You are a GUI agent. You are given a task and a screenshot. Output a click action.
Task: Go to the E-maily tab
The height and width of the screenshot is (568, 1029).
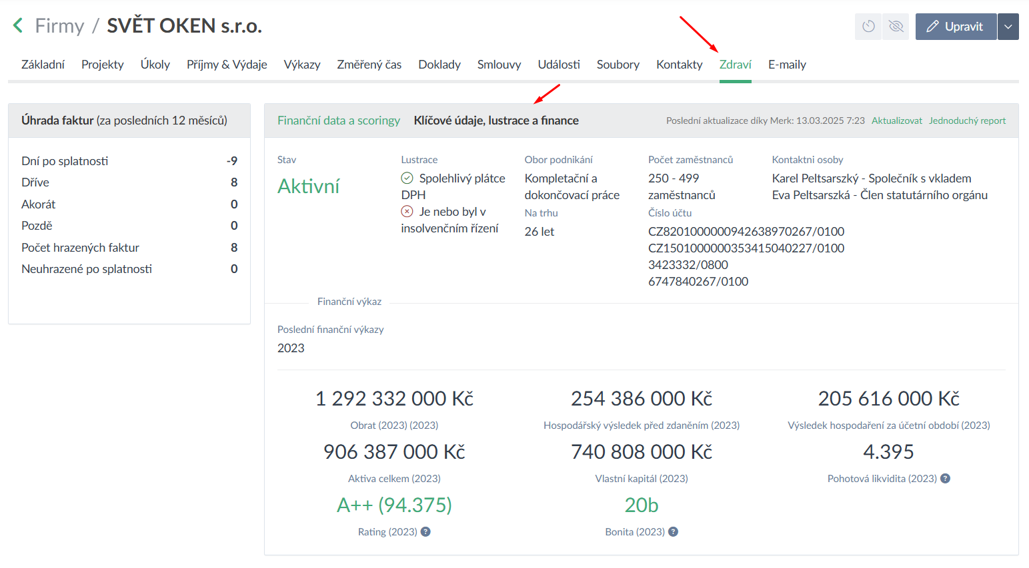(x=787, y=65)
